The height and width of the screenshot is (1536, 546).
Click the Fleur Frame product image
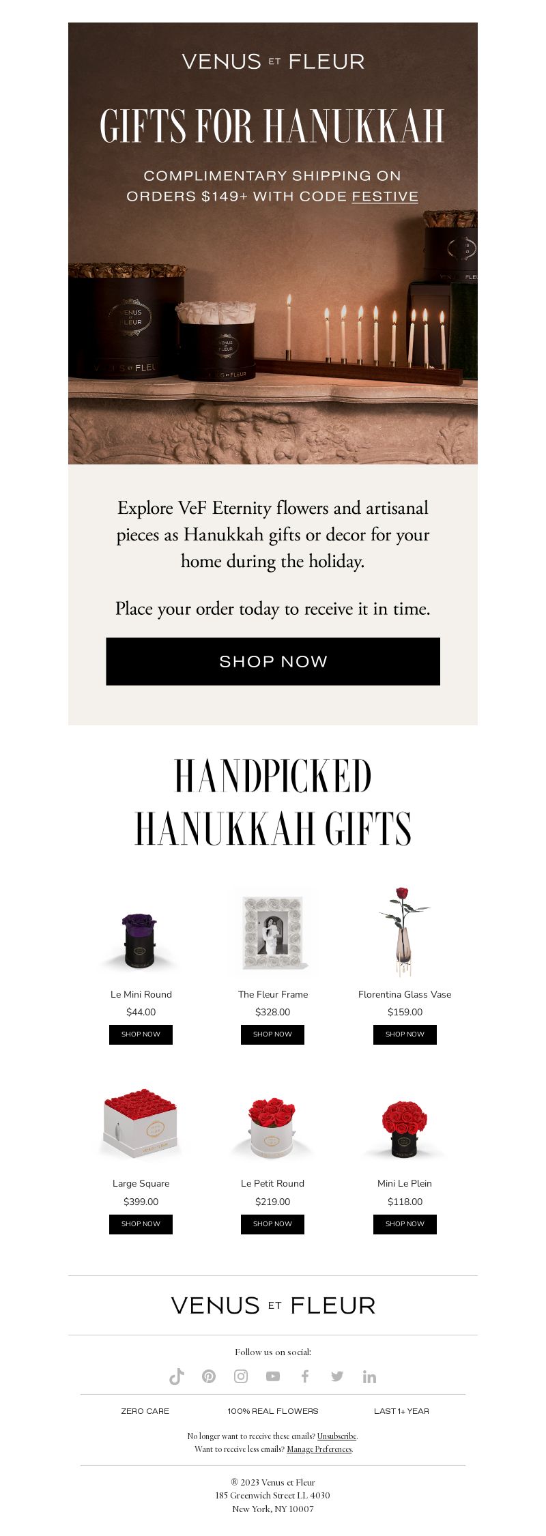(x=273, y=933)
